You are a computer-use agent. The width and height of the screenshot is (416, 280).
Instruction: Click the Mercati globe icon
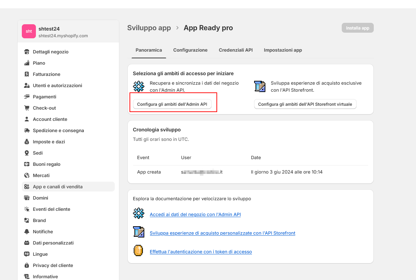(27, 176)
